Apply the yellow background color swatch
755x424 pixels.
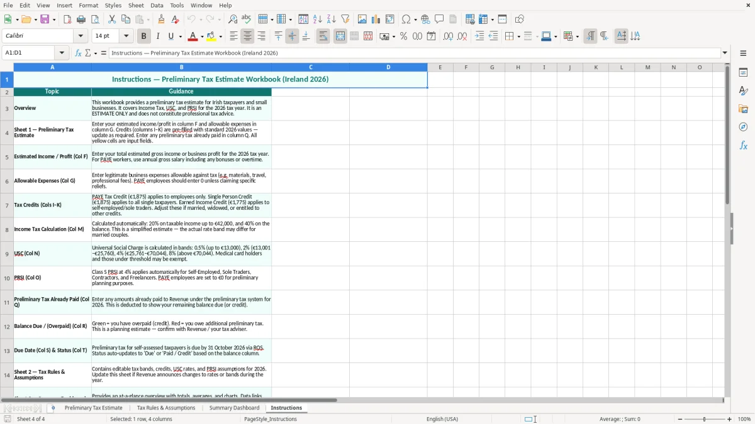point(211,36)
